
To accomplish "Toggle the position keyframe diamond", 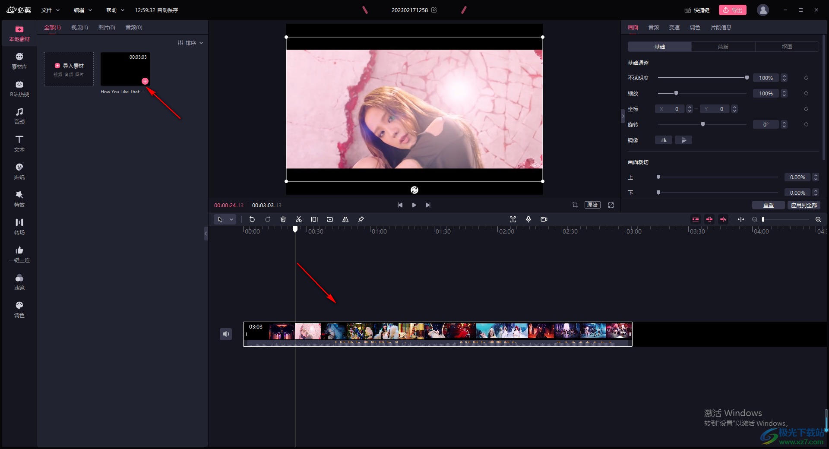I will [806, 109].
